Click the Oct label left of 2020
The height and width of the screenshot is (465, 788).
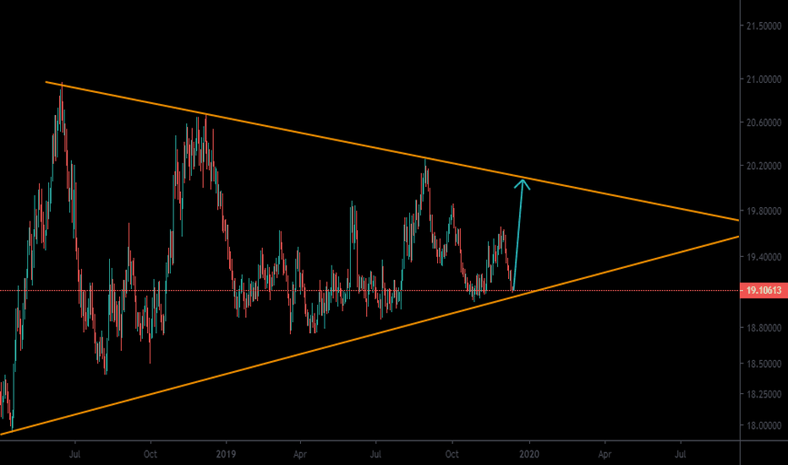click(x=451, y=455)
